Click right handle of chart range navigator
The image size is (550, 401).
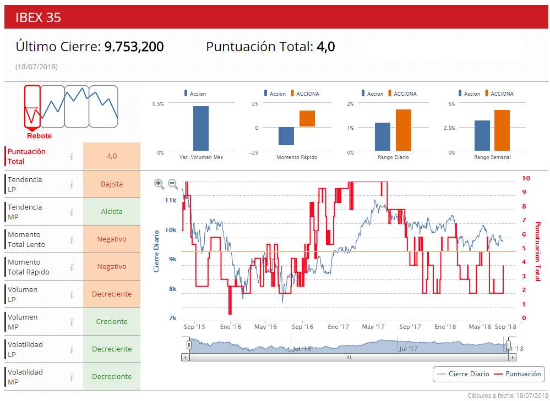tap(508, 345)
